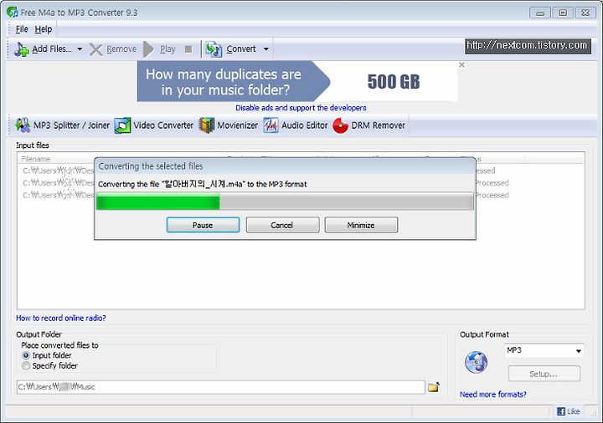Open the File menu

[x=22, y=29]
